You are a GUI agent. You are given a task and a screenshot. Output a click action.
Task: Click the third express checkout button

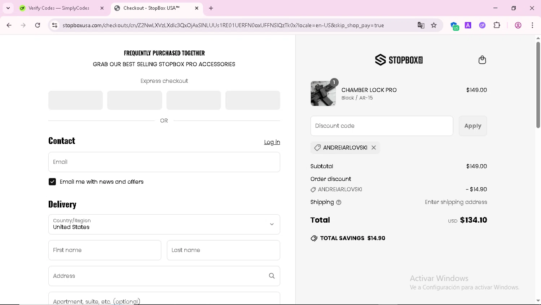(x=194, y=100)
